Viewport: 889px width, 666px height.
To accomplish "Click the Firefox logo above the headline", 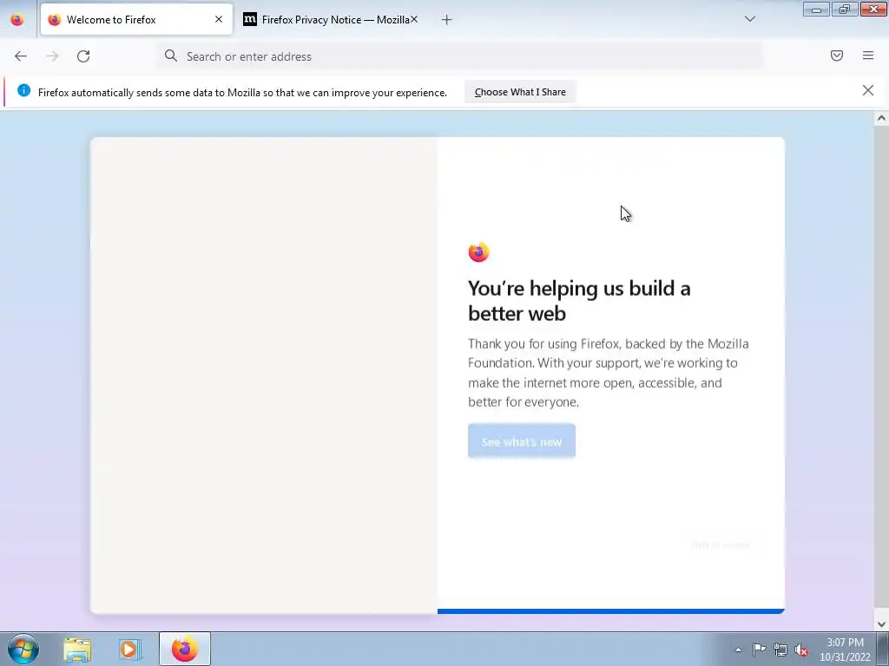I will coord(478,252).
